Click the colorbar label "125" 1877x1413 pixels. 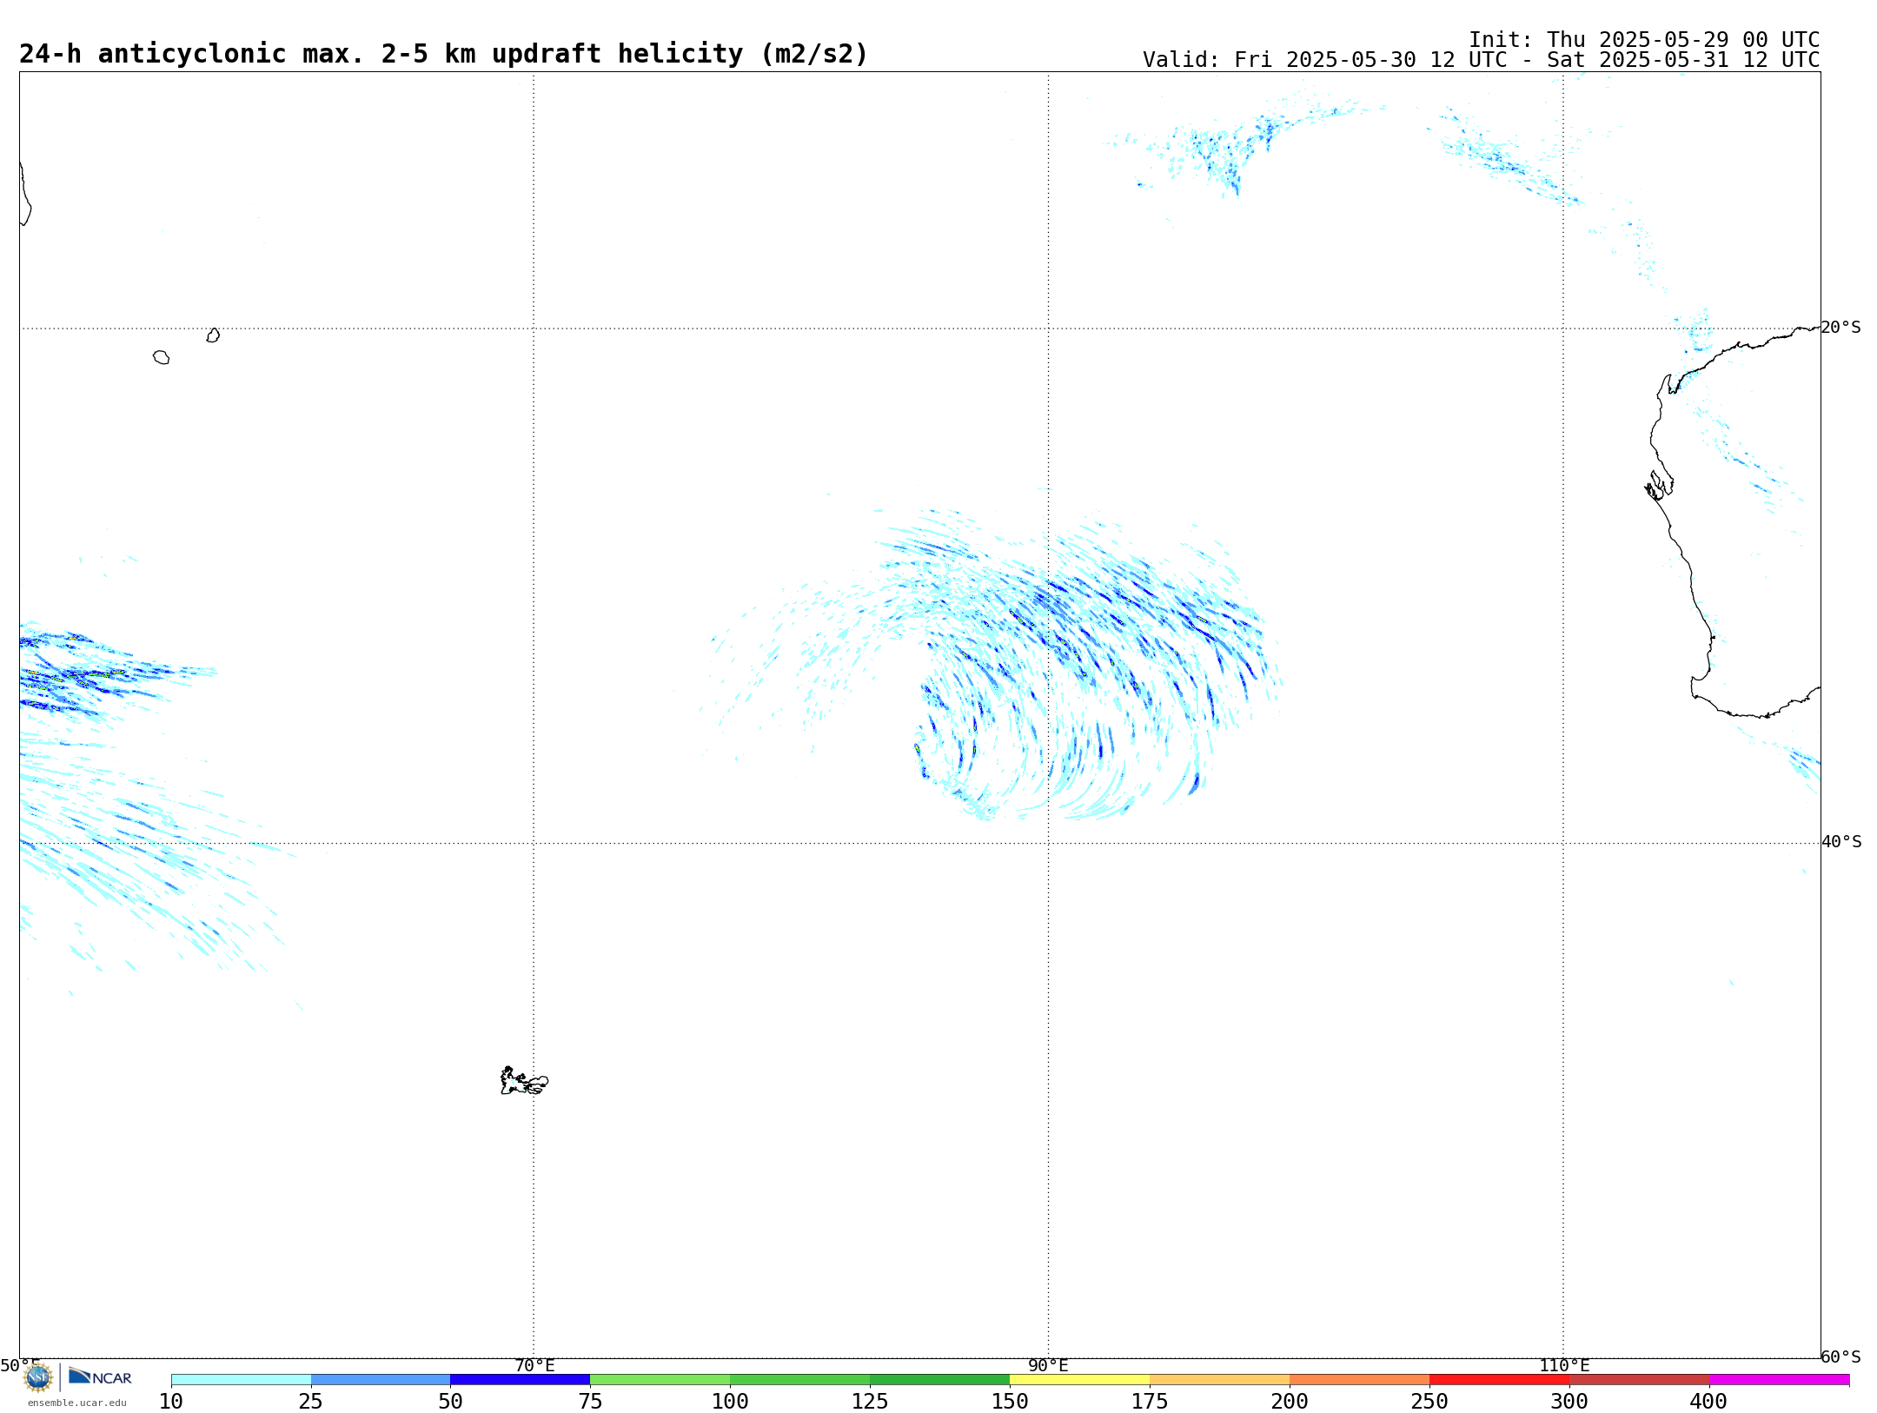pyautogui.click(x=870, y=1402)
